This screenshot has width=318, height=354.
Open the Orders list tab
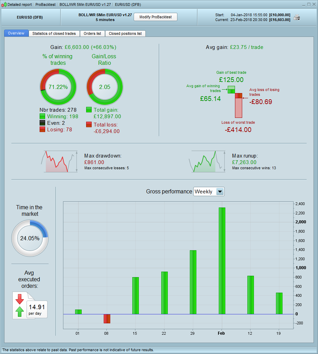click(93, 33)
